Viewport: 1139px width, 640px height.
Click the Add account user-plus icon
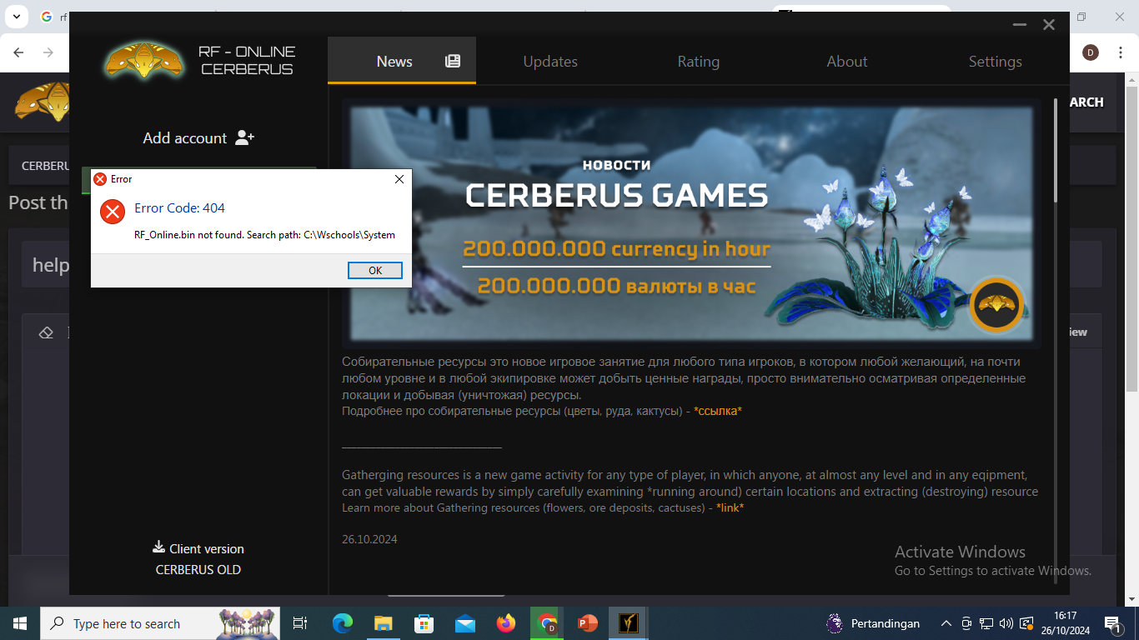coord(244,137)
